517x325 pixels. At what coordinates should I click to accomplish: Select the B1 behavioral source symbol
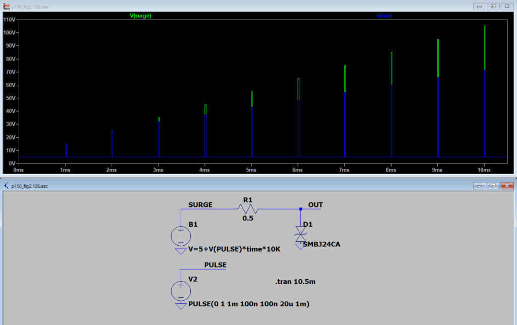point(180,236)
